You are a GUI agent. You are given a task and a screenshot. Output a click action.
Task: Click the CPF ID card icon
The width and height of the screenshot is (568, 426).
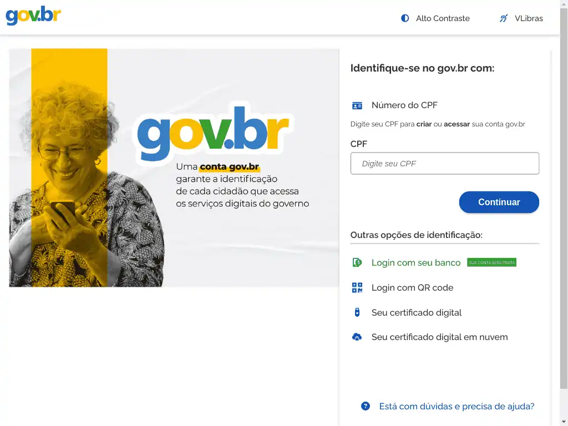click(357, 105)
